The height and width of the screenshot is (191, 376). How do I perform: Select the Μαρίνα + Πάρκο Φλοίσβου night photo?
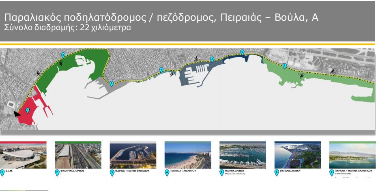(x=133, y=156)
